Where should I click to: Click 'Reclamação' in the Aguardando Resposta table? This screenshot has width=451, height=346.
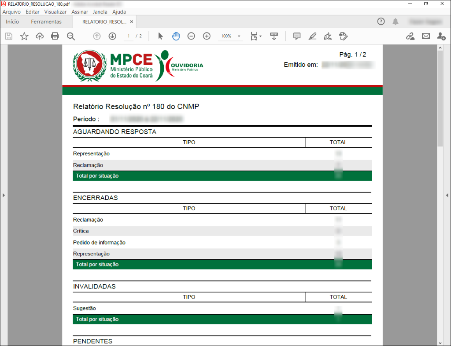(x=88, y=165)
